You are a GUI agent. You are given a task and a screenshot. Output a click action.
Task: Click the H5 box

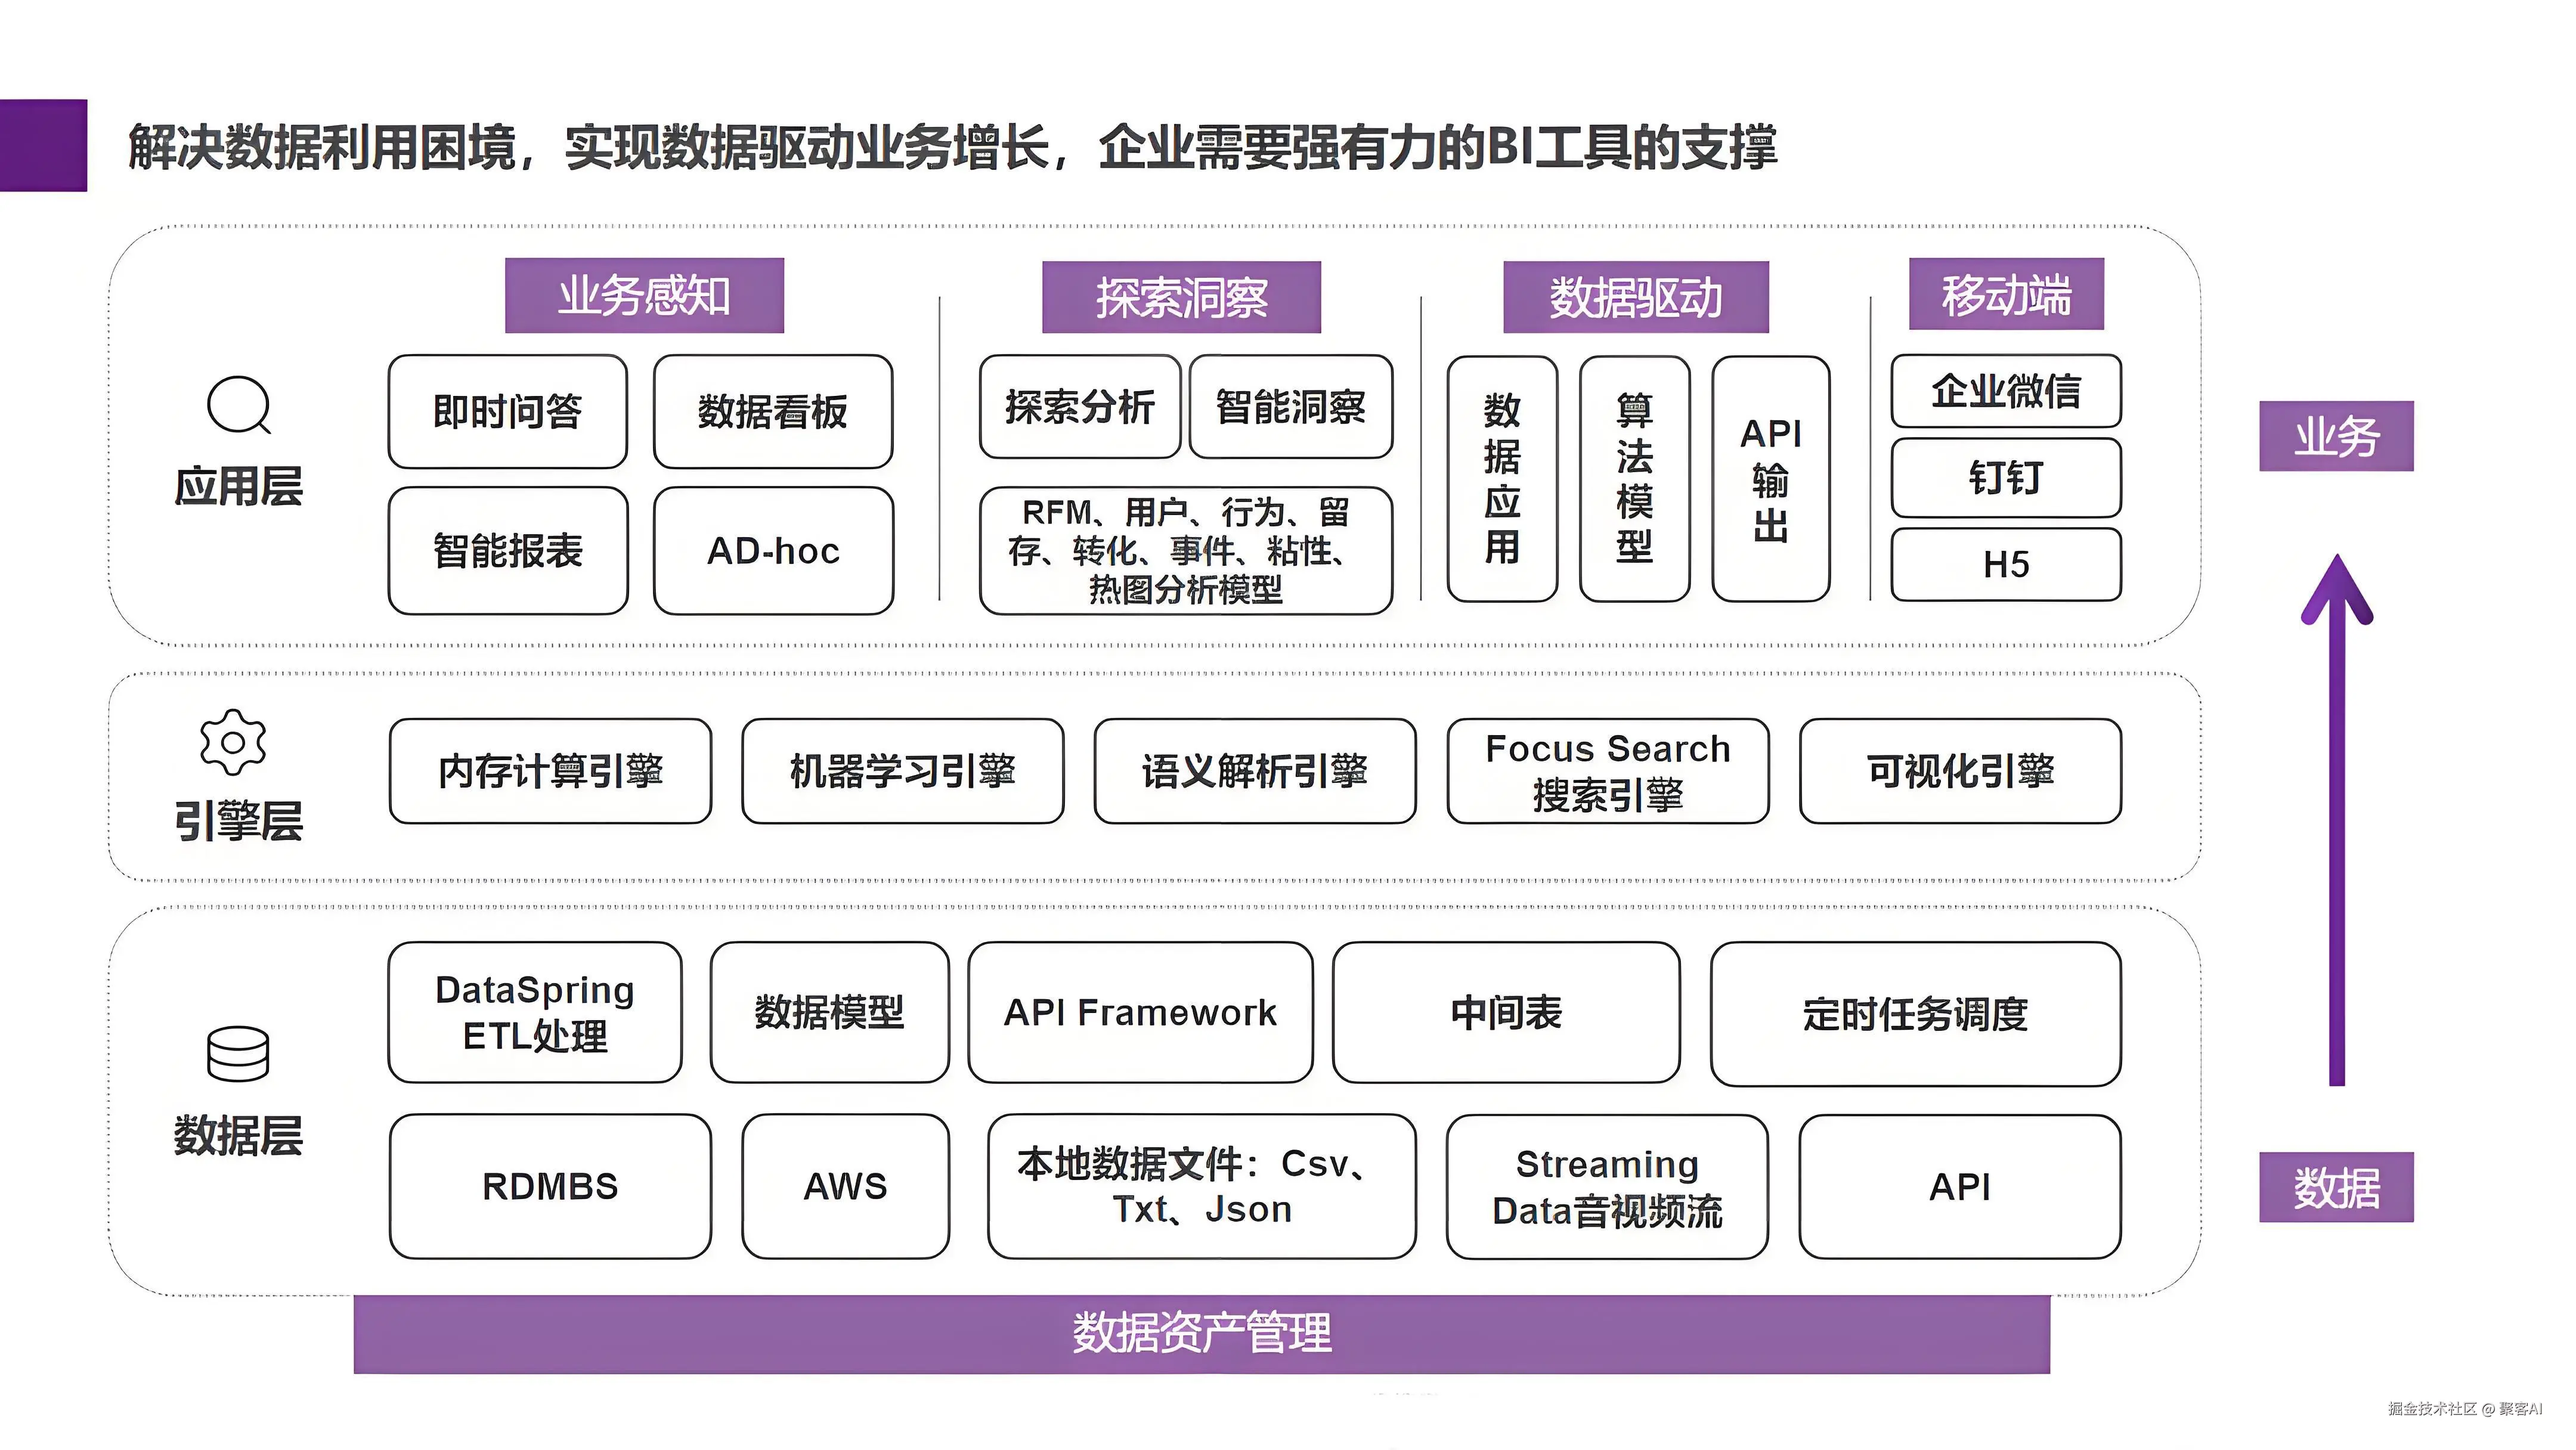coord(2006,564)
